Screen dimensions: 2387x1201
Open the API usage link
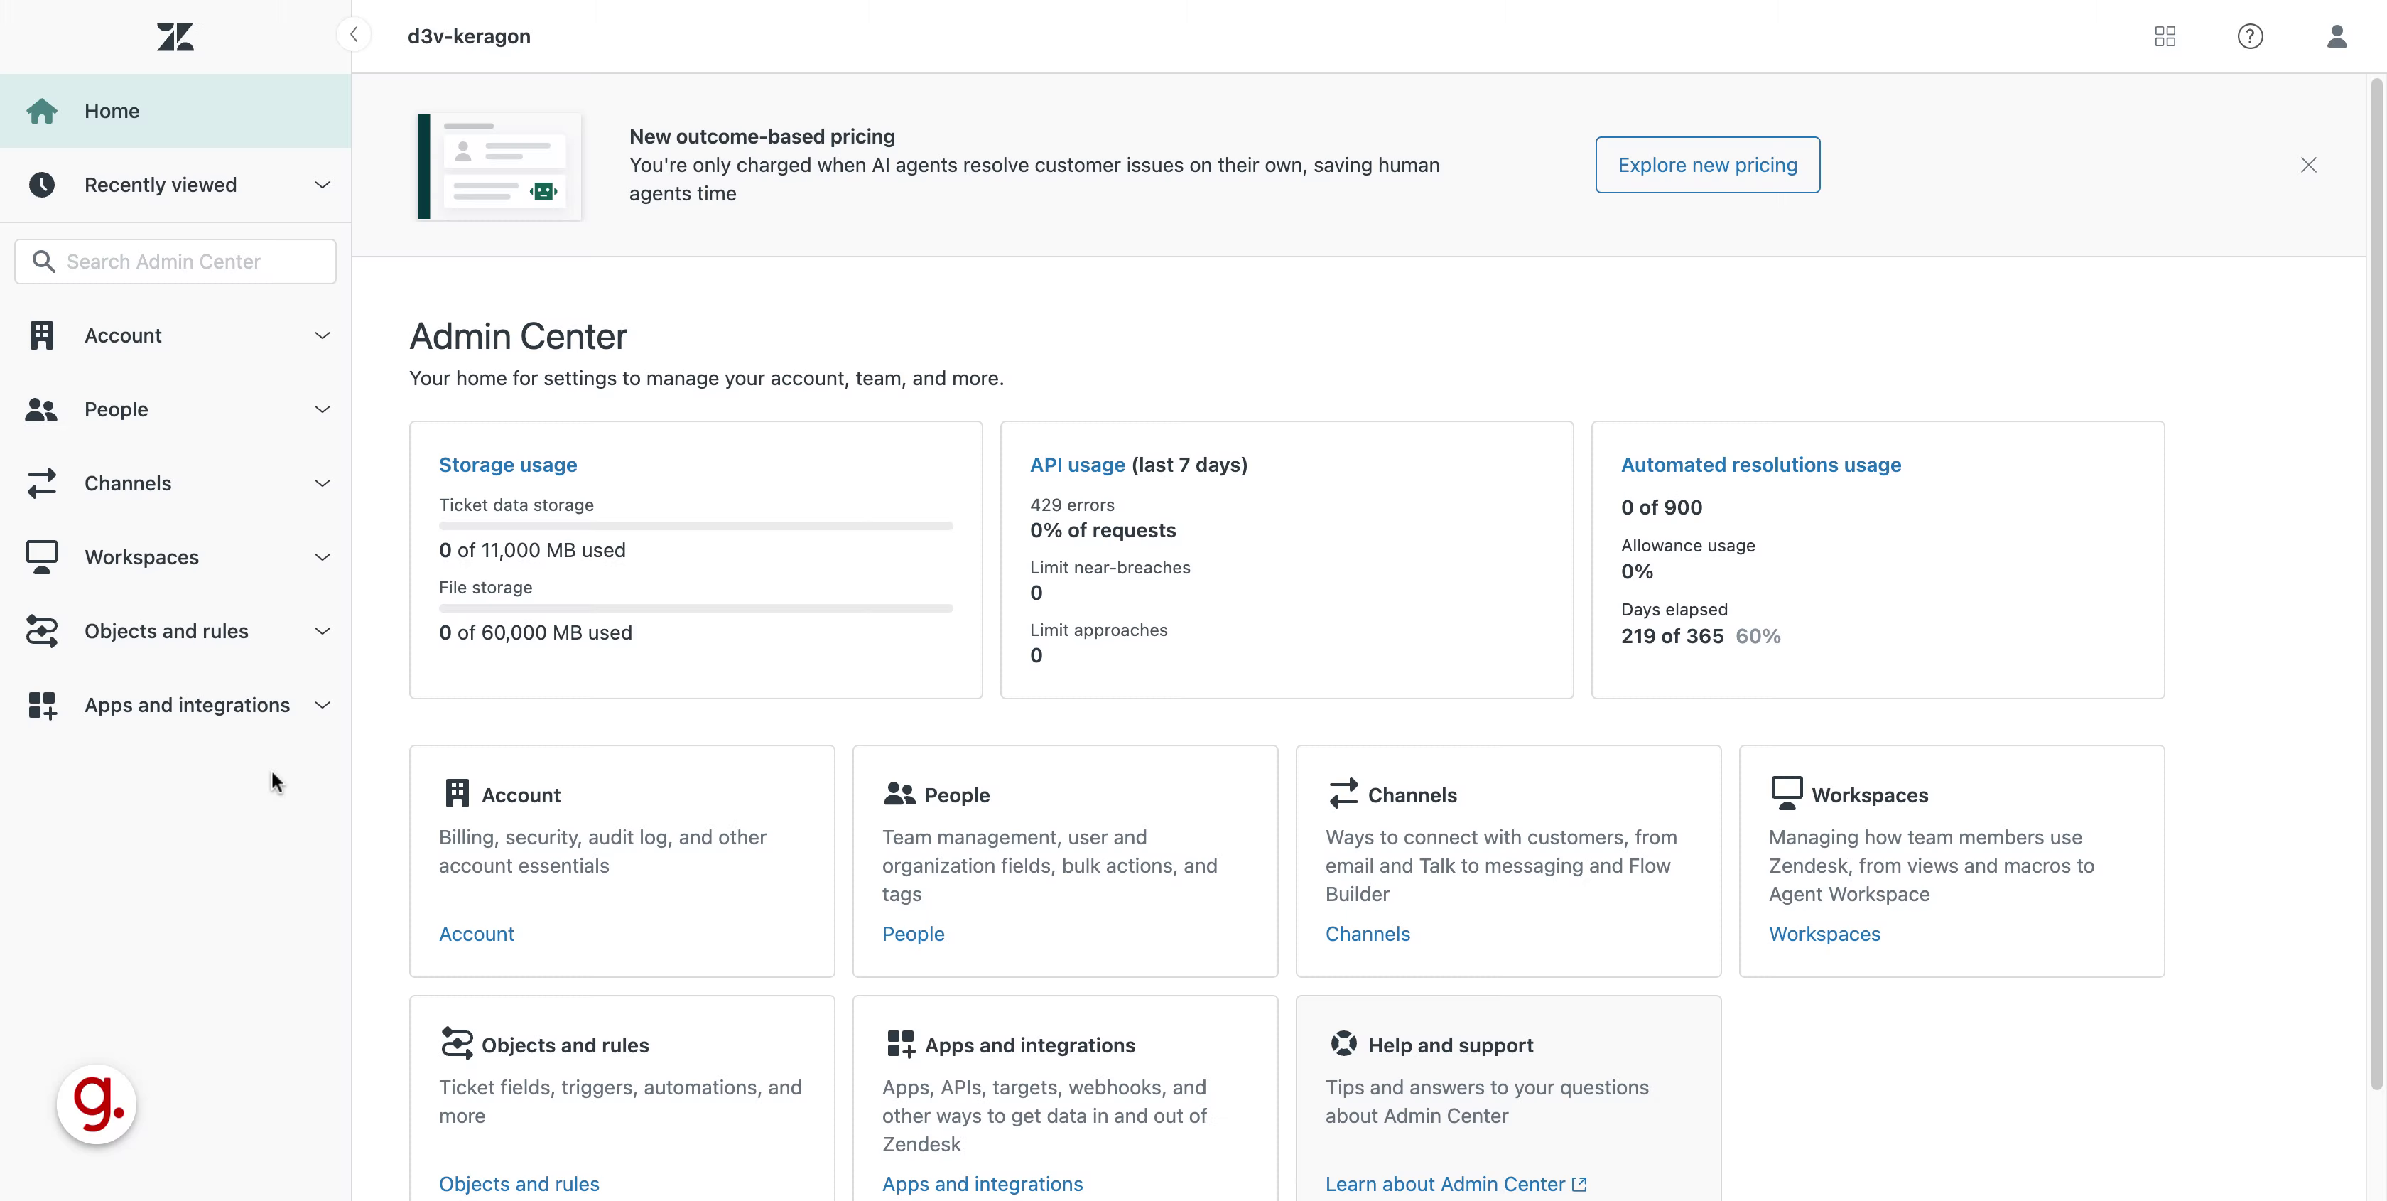tap(1077, 464)
